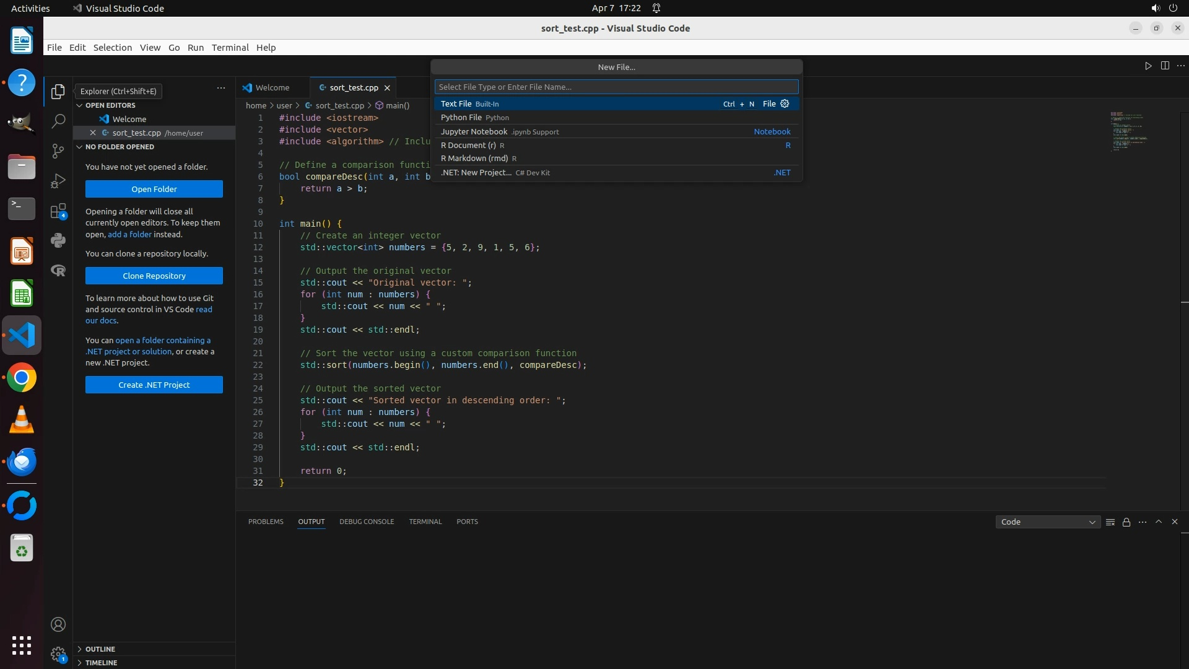1189x669 pixels.
Task: Open the Search view in activity bar
Action: click(58, 121)
